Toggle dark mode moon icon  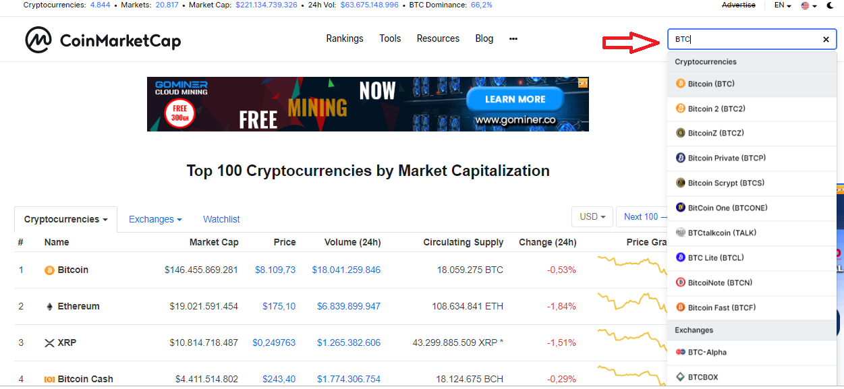[830, 5]
